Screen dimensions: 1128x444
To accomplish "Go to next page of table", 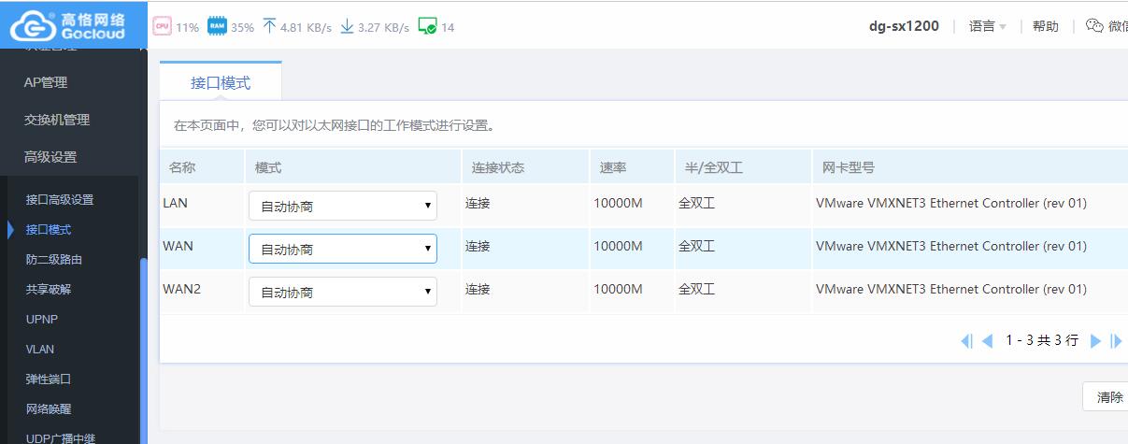I will (x=1095, y=341).
